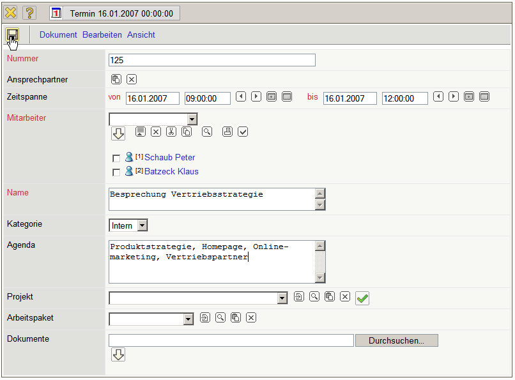Click the yellow help question mark icon
This screenshot has width=515, height=380.
(29, 13)
